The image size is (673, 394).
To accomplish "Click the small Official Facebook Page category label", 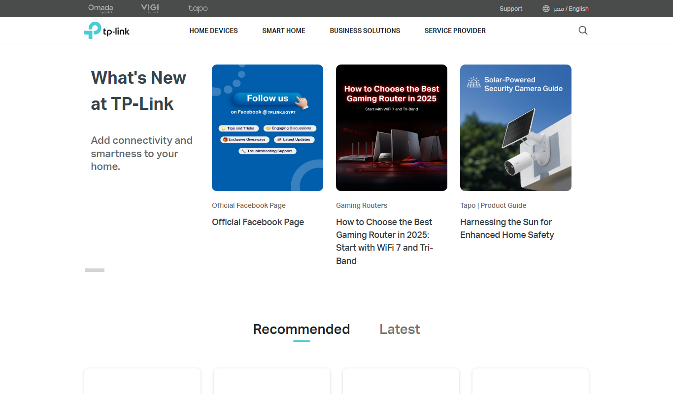I will point(249,205).
